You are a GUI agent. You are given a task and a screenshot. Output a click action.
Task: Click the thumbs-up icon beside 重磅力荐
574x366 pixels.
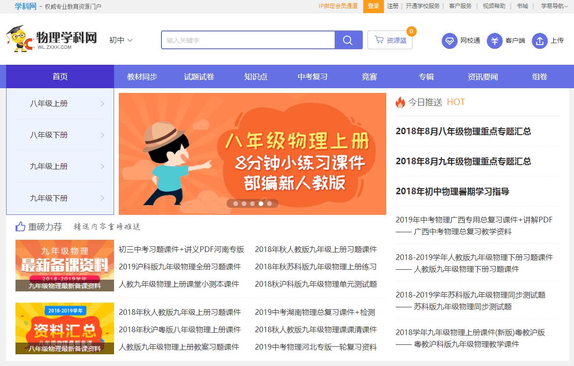click(19, 226)
